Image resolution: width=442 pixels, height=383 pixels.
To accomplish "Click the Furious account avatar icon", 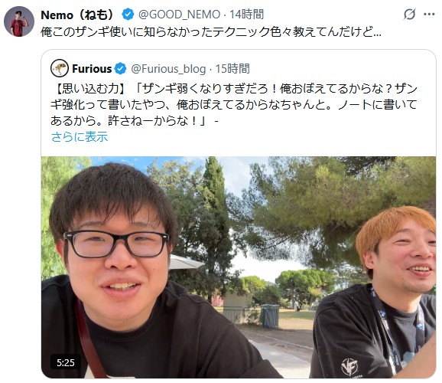I will pyautogui.click(x=60, y=68).
